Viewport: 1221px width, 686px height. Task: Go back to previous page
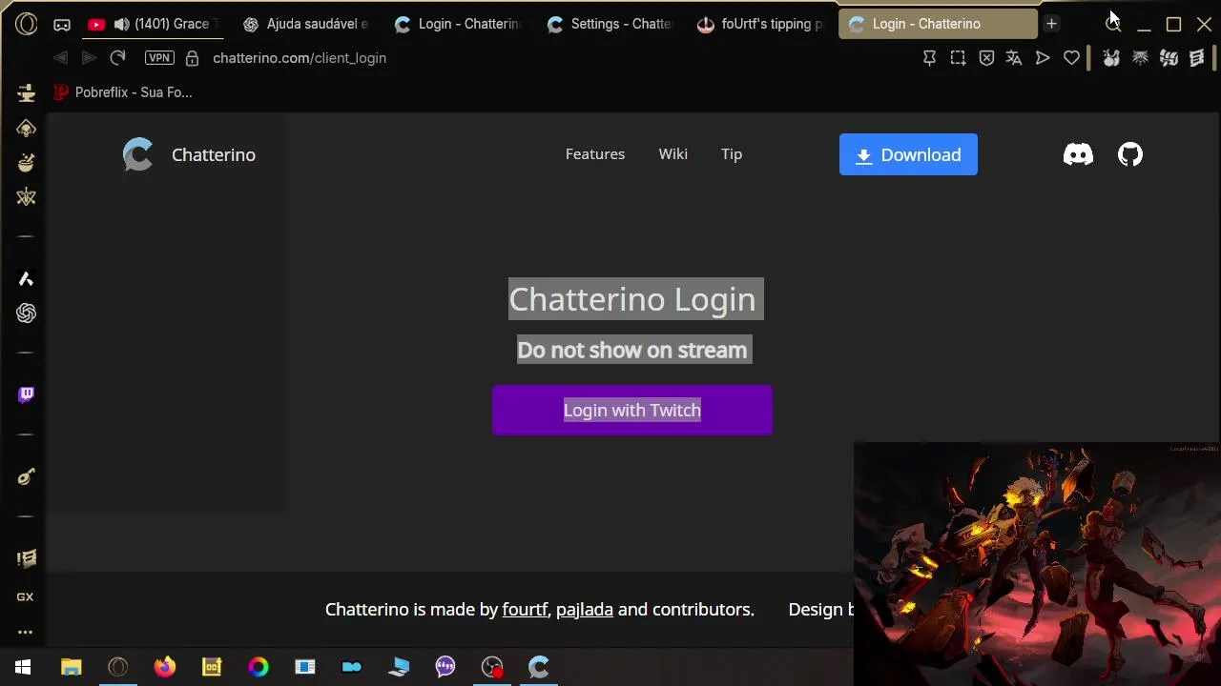point(60,58)
